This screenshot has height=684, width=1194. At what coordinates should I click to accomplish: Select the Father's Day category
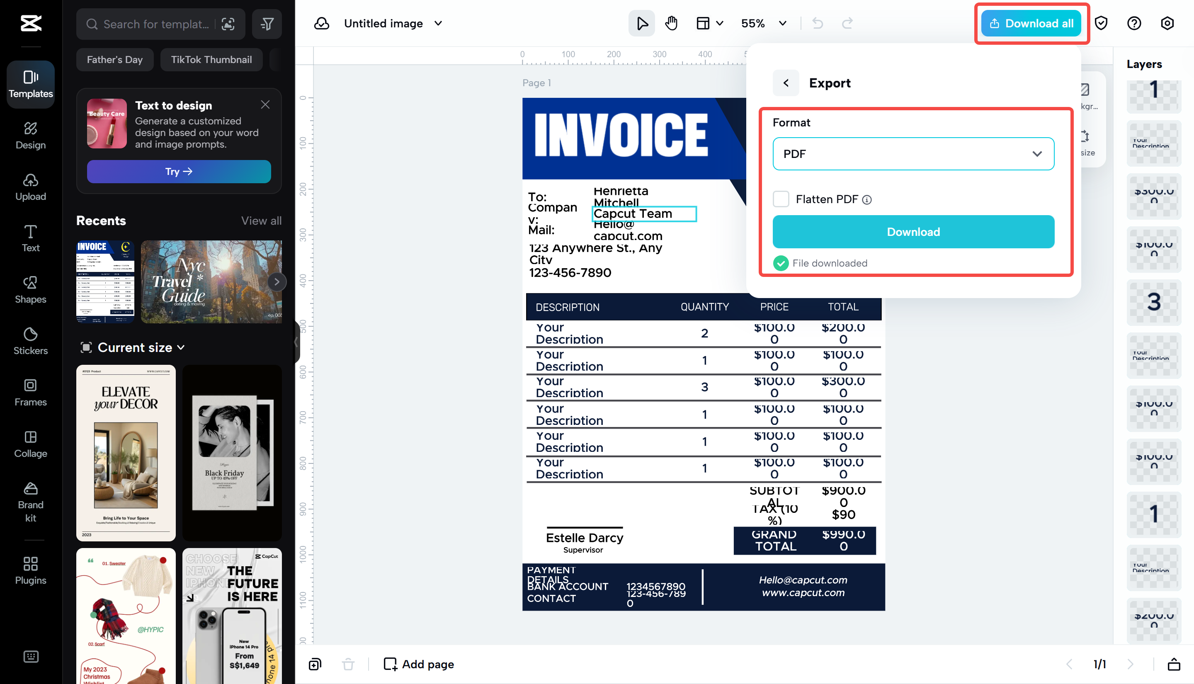tap(114, 59)
